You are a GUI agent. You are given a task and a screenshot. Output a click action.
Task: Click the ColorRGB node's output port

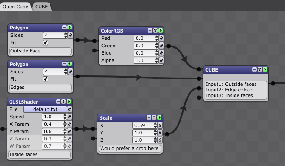pyautogui.click(x=168, y=46)
